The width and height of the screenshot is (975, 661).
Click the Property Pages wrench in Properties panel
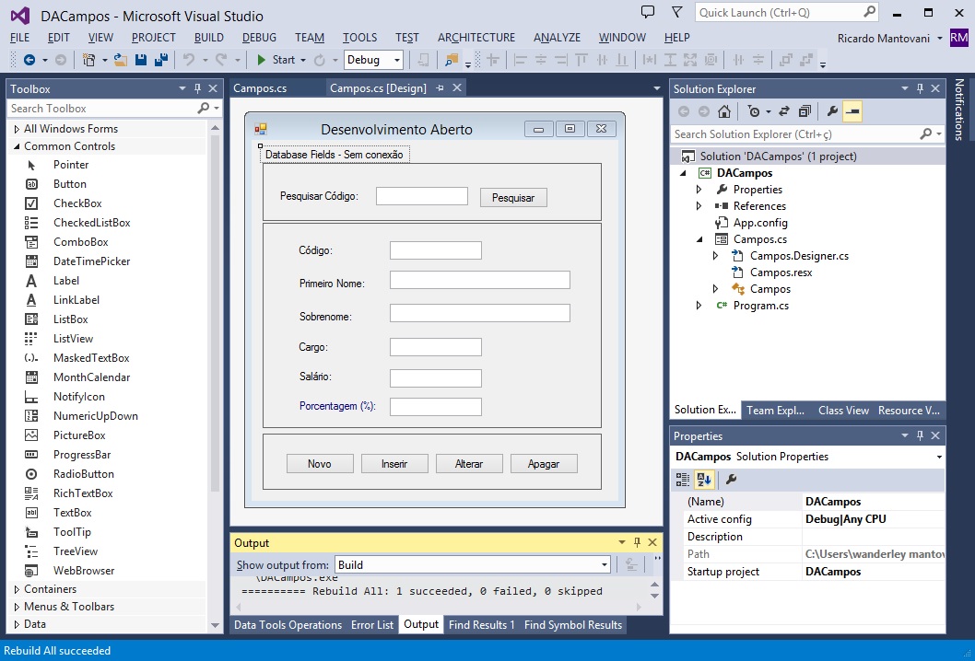(731, 479)
